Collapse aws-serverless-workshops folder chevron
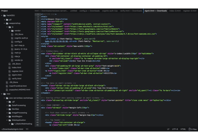The width and height of the screenshot is (198, 140). (x=5, y=98)
